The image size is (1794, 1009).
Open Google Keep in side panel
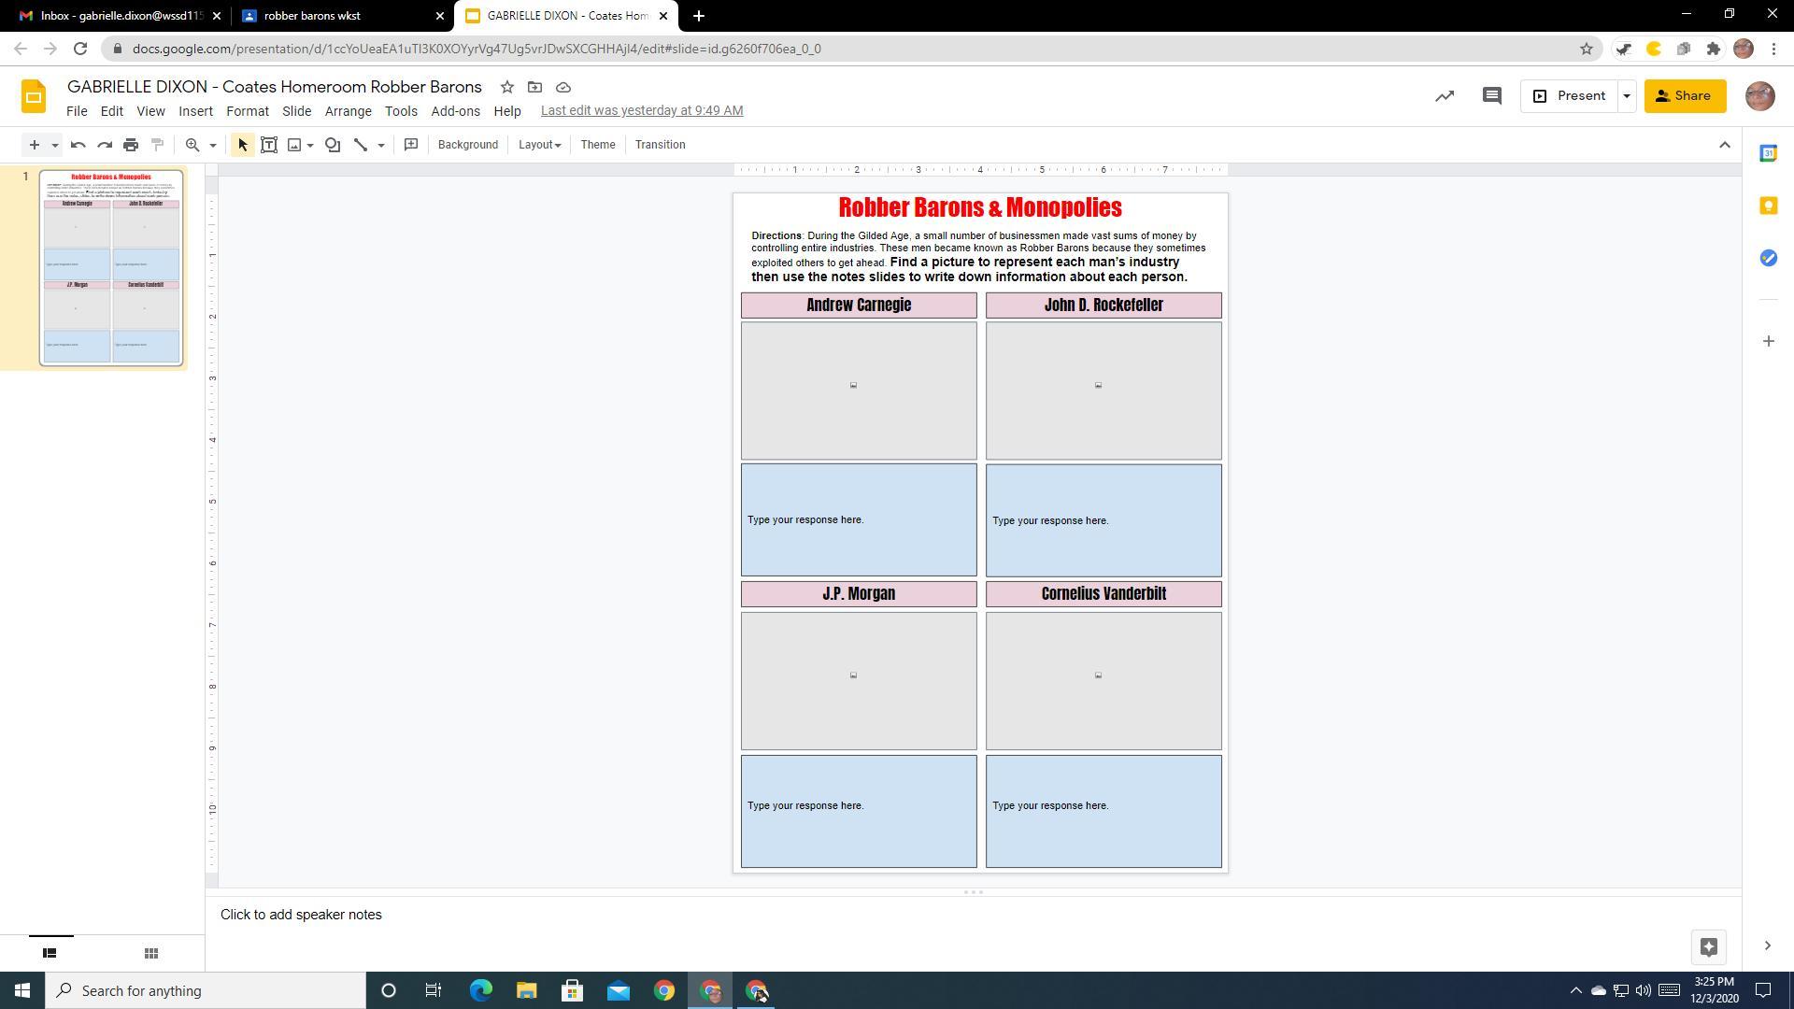(1768, 206)
